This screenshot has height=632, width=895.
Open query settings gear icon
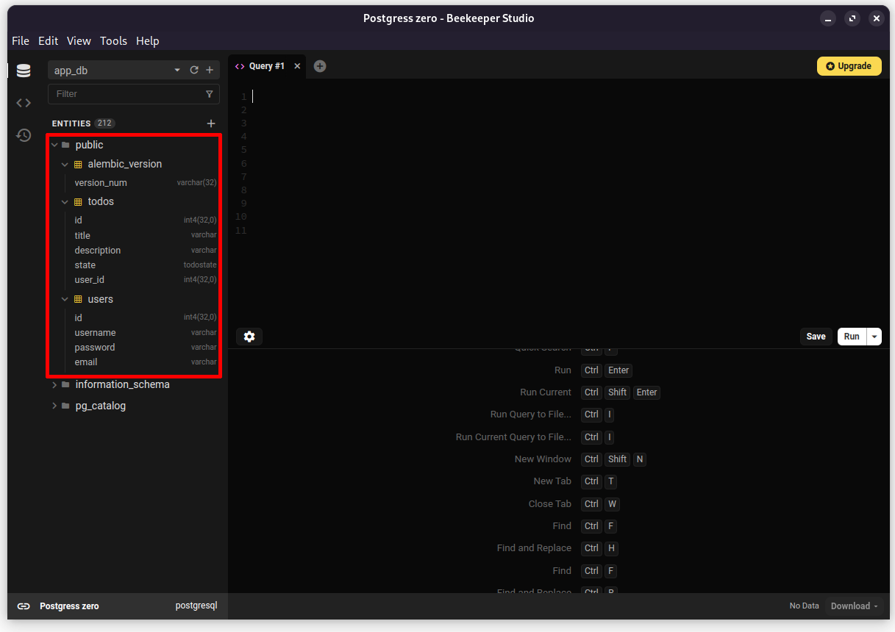[249, 337]
